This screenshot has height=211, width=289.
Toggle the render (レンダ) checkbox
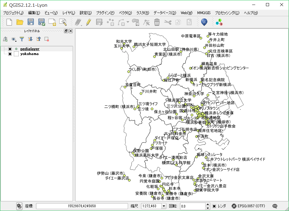click(x=214, y=206)
